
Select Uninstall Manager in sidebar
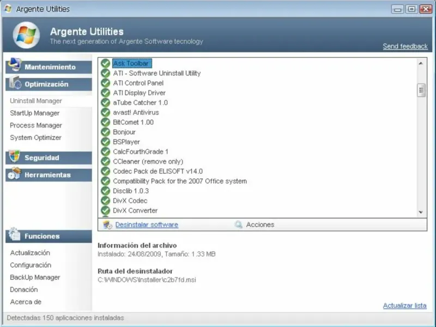[36, 101]
